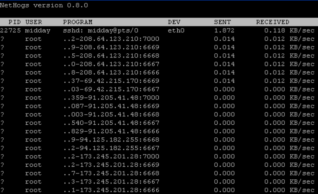
Task: Select the sshd: midday@pts/0 program entry
Action: (100, 31)
